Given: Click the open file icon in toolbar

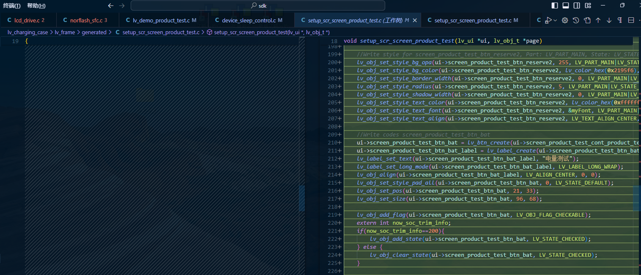Looking at the screenshot, I should click(x=587, y=20).
